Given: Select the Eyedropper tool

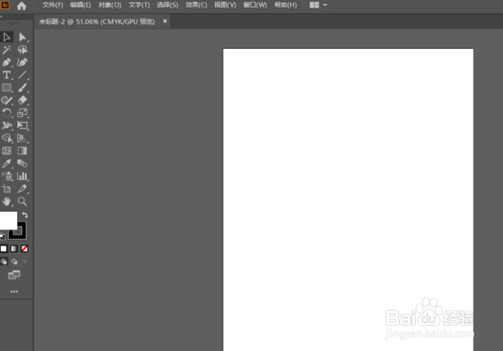Looking at the screenshot, I should 7,163.
